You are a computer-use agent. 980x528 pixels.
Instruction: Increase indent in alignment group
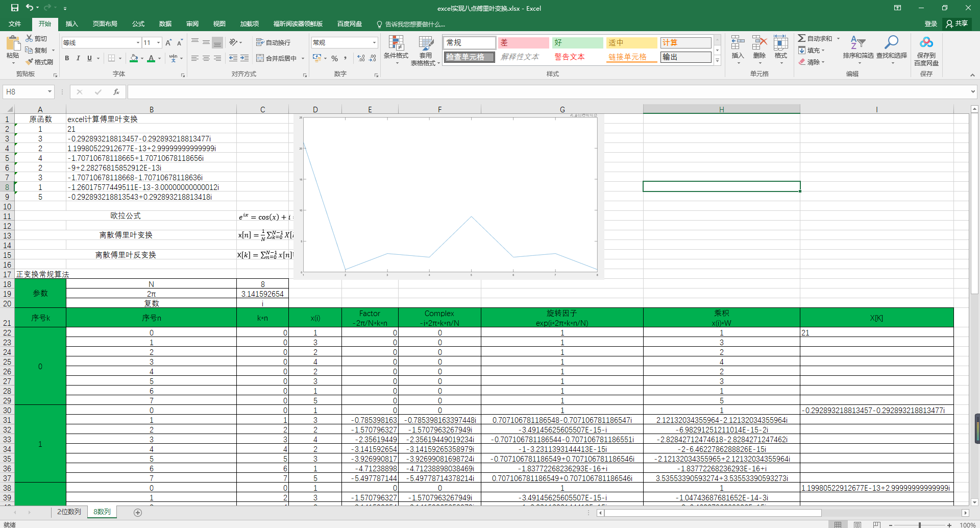244,58
